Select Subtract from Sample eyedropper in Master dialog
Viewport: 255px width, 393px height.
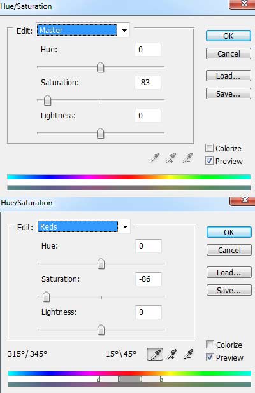click(x=188, y=158)
